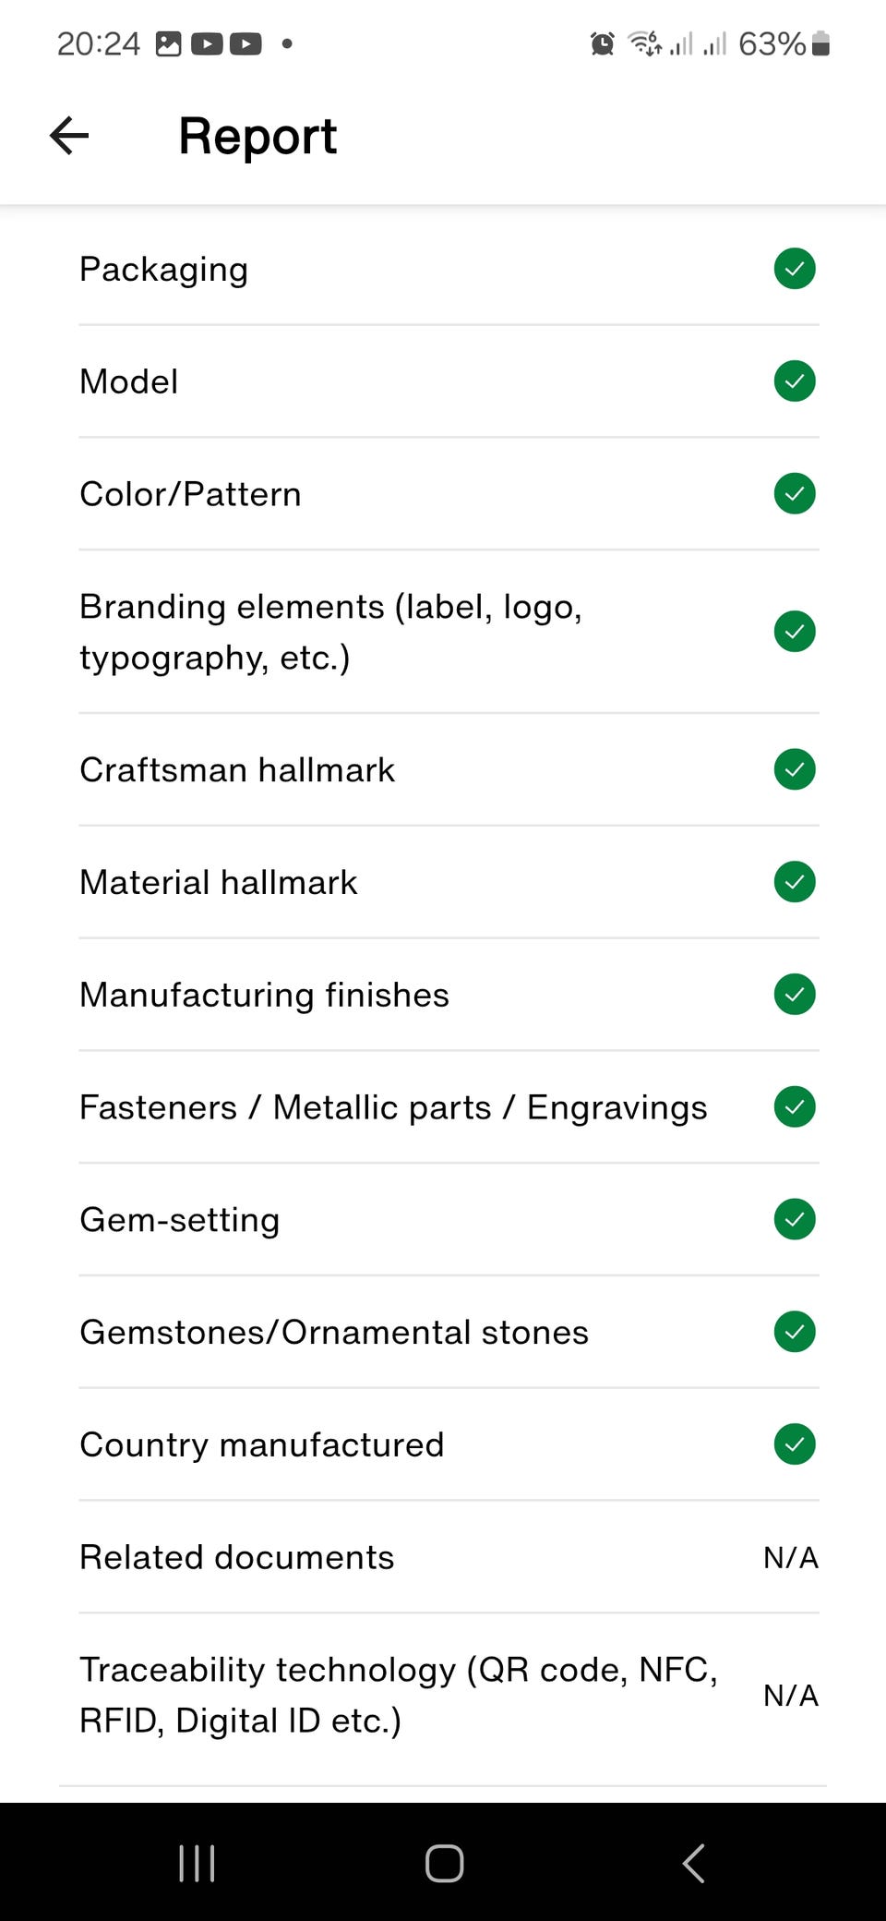Viewport: 886px width, 1921px height.
Task: Tap the Country manufactured check icon
Action: click(x=794, y=1444)
